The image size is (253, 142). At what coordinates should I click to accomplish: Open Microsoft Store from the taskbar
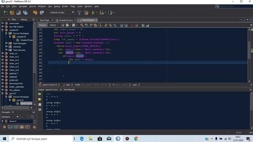tap(100, 138)
